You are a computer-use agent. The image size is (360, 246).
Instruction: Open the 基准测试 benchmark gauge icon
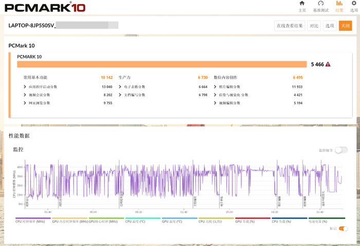pyautogui.click(x=321, y=3)
